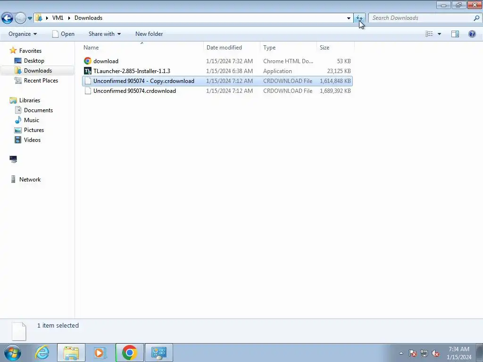Click the search magnifier icon

pos(476,18)
